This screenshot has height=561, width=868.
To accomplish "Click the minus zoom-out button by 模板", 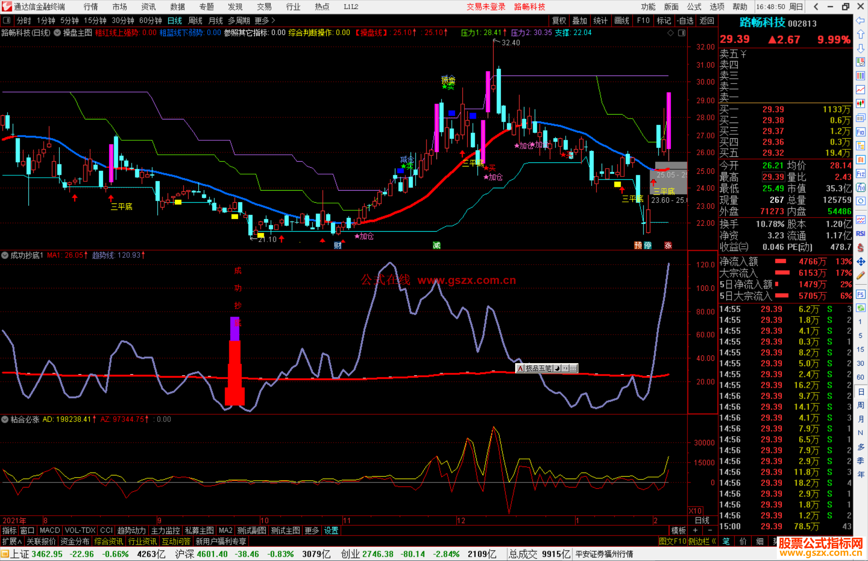I will (710, 530).
